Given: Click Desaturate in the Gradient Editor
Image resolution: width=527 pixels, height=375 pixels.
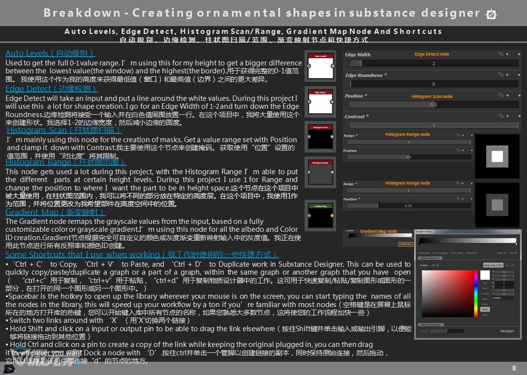Looking at the screenshot, I should [x=424, y=253].
